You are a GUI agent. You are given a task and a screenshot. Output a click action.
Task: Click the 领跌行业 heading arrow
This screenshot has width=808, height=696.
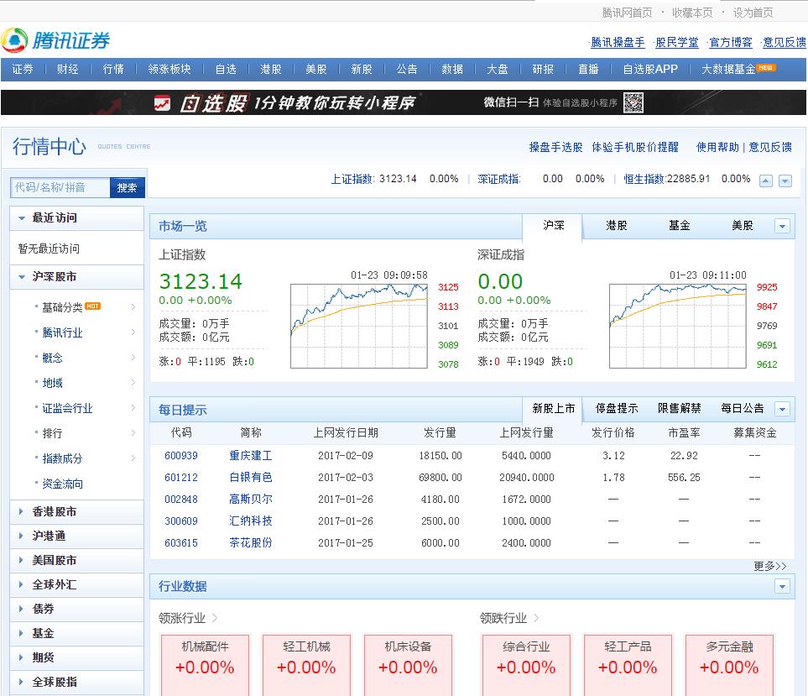536,618
